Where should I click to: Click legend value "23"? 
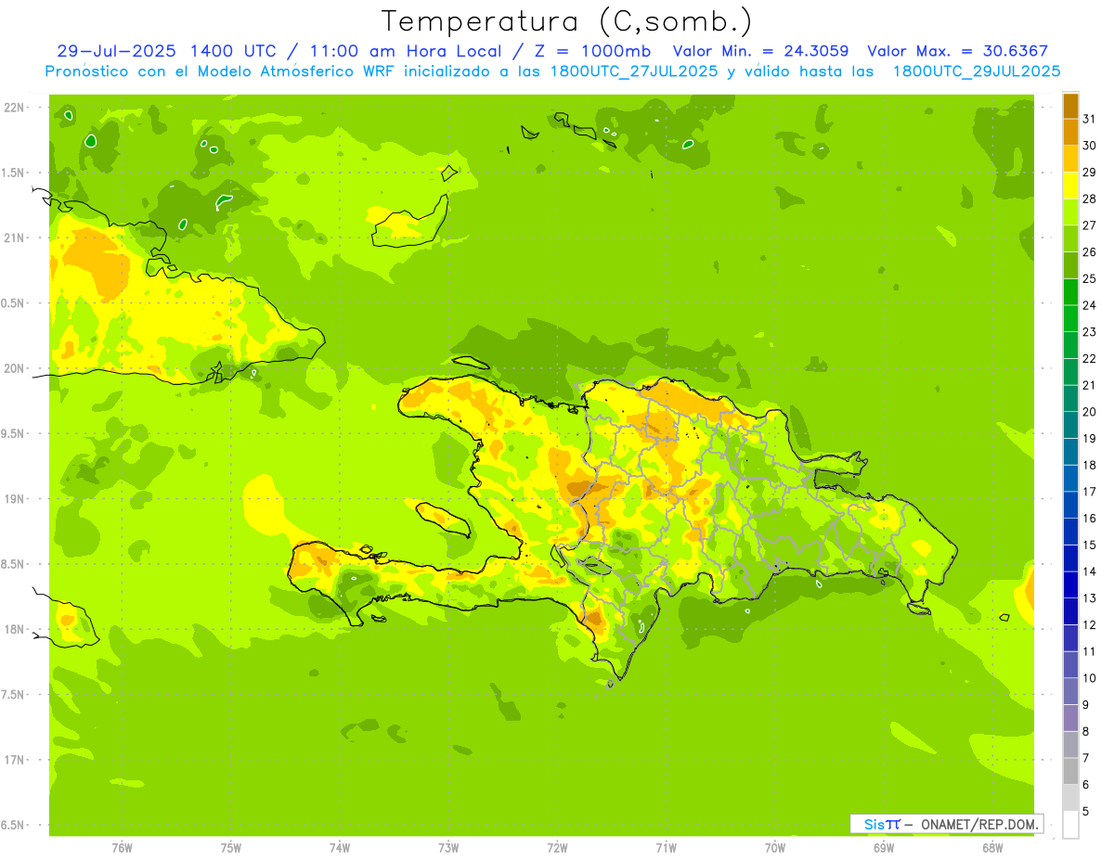(x=1089, y=332)
